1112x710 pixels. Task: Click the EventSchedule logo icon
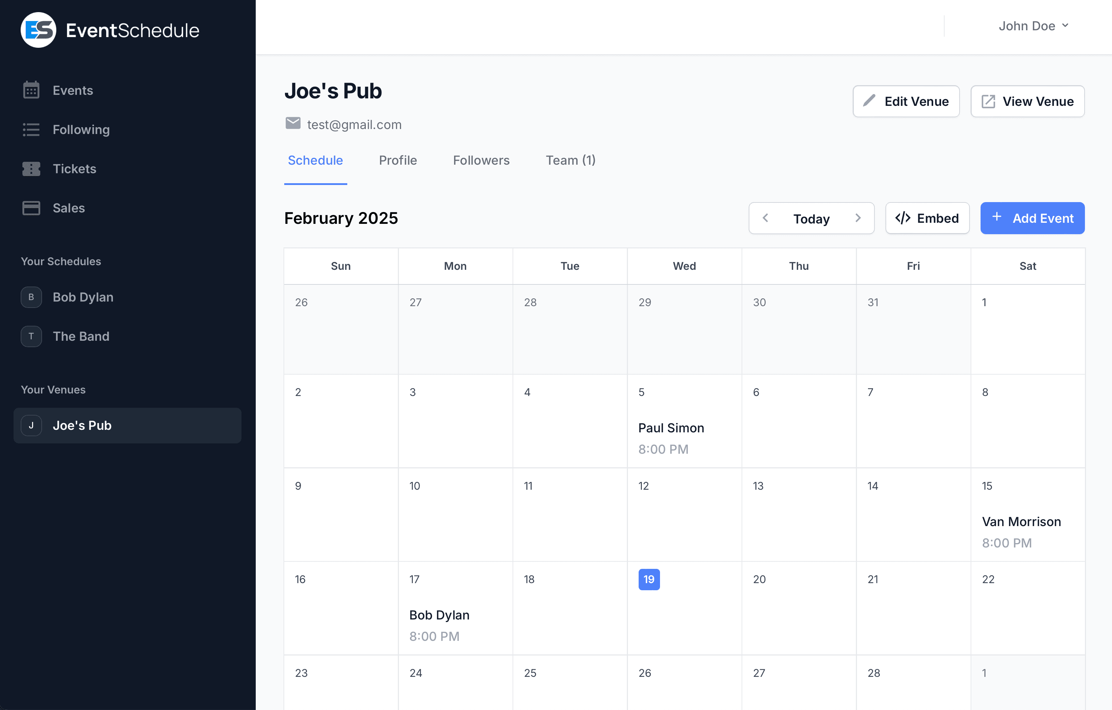click(x=38, y=30)
